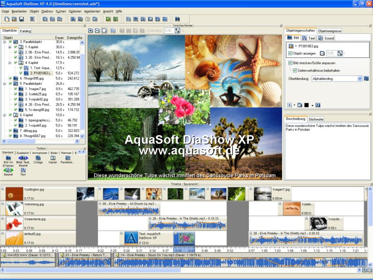Open the Überblendung Alphablending dropdown
373x280 pixels.
tap(359, 79)
